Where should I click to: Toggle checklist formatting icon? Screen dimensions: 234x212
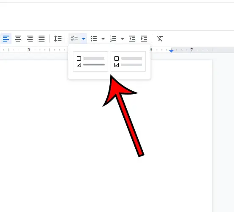click(x=74, y=39)
